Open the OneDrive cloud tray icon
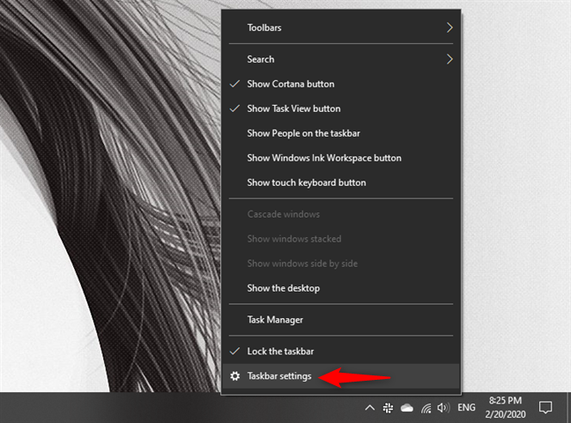 tap(407, 408)
